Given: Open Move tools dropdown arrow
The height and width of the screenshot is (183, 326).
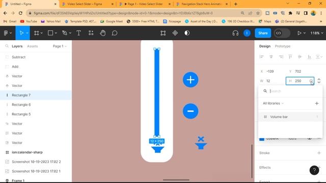Looking at the screenshot, I should (x=27, y=33).
